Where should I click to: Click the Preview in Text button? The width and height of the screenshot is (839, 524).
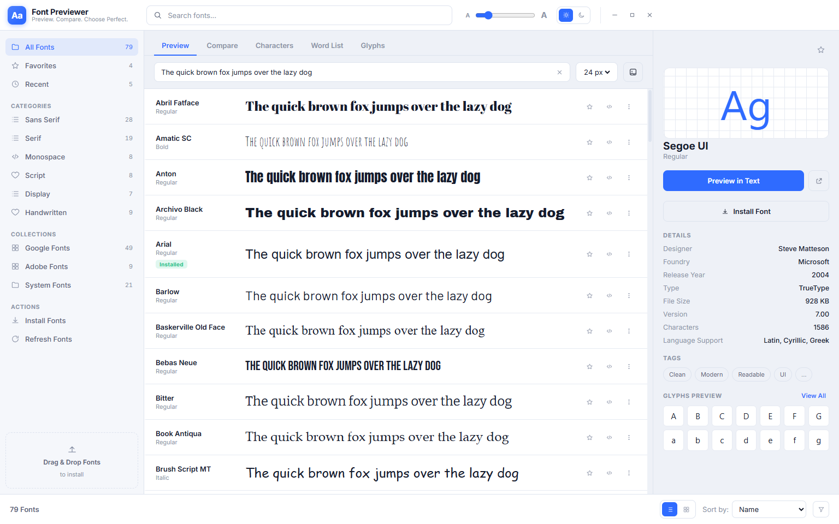(733, 181)
